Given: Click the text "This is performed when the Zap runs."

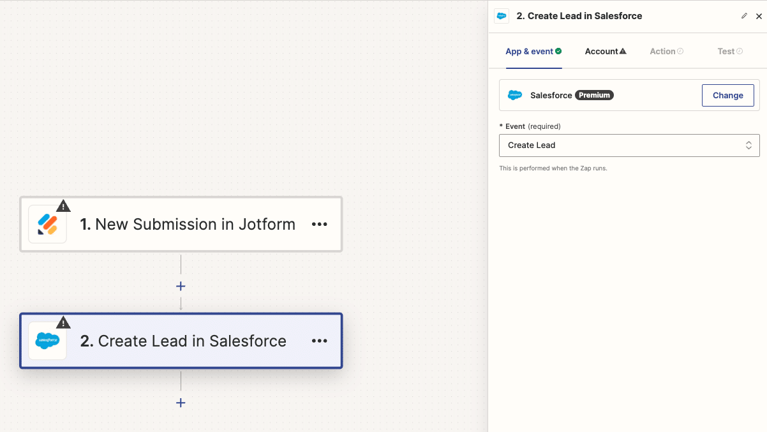Looking at the screenshot, I should click(553, 168).
